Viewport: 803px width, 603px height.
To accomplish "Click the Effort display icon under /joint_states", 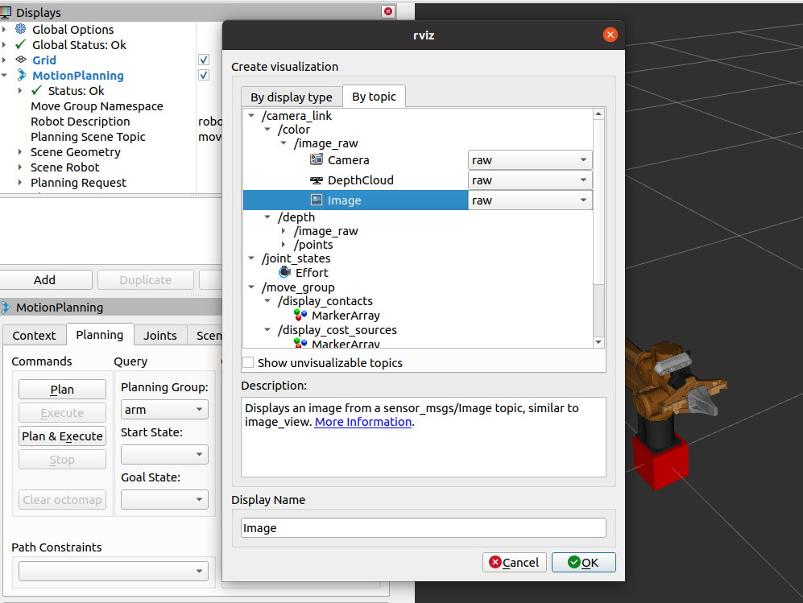I will [285, 272].
